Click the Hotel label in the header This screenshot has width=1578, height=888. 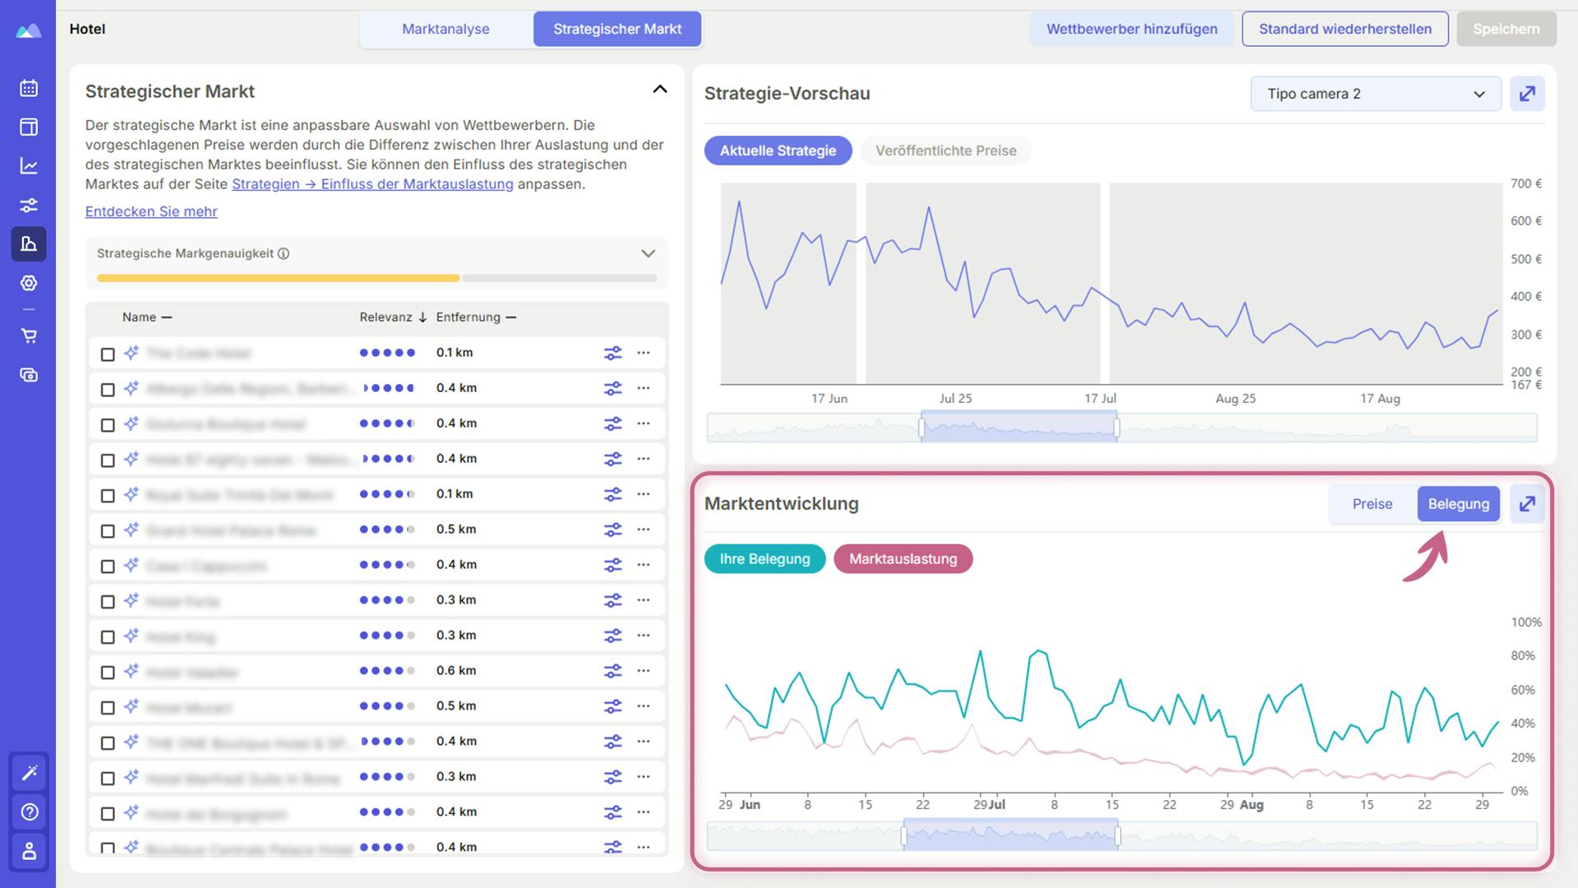point(87,29)
